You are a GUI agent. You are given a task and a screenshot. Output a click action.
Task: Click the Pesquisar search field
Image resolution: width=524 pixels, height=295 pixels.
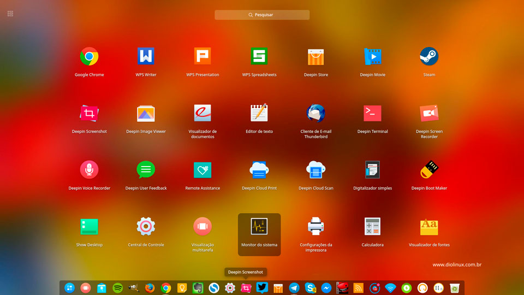pos(262,15)
